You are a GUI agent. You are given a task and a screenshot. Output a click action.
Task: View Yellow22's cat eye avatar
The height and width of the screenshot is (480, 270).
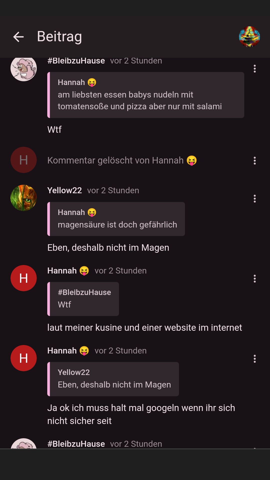[x=23, y=198]
